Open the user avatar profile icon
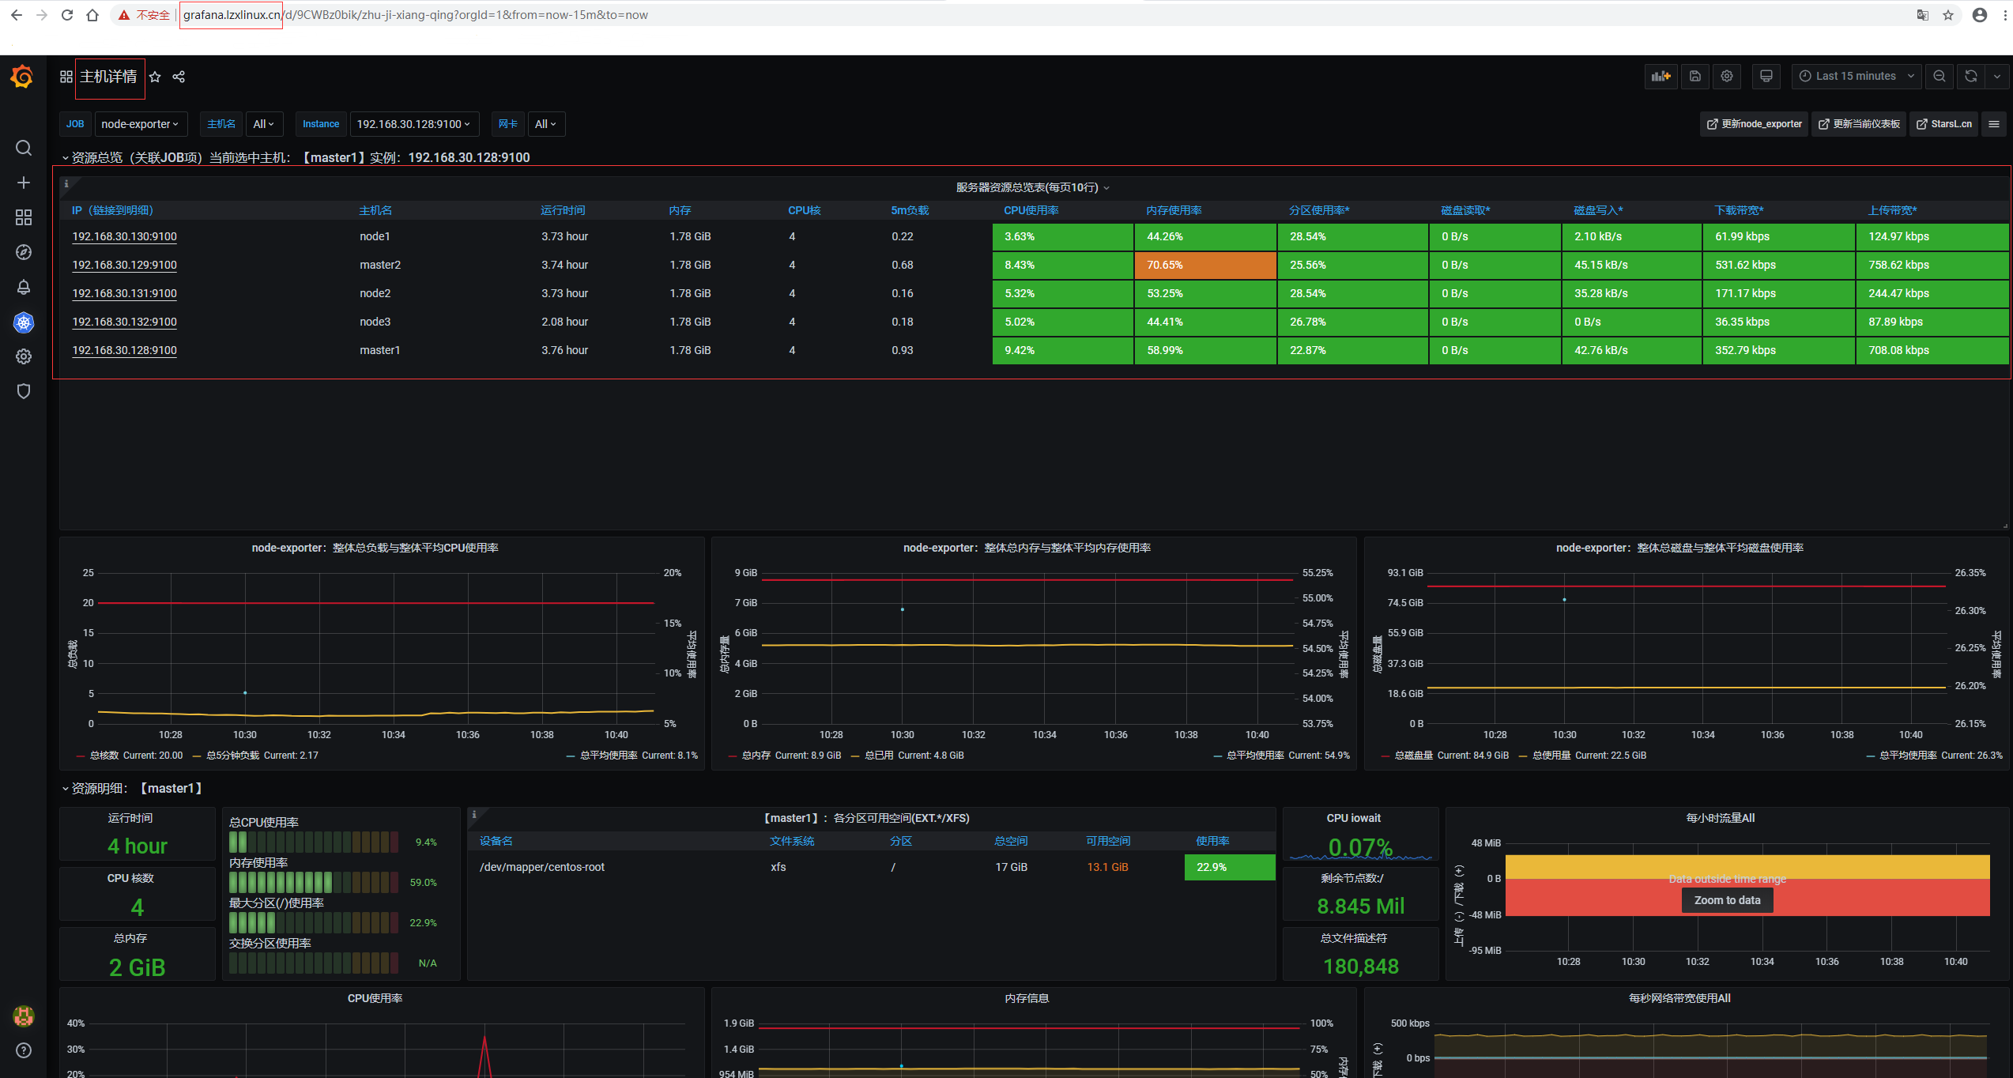 24,1016
